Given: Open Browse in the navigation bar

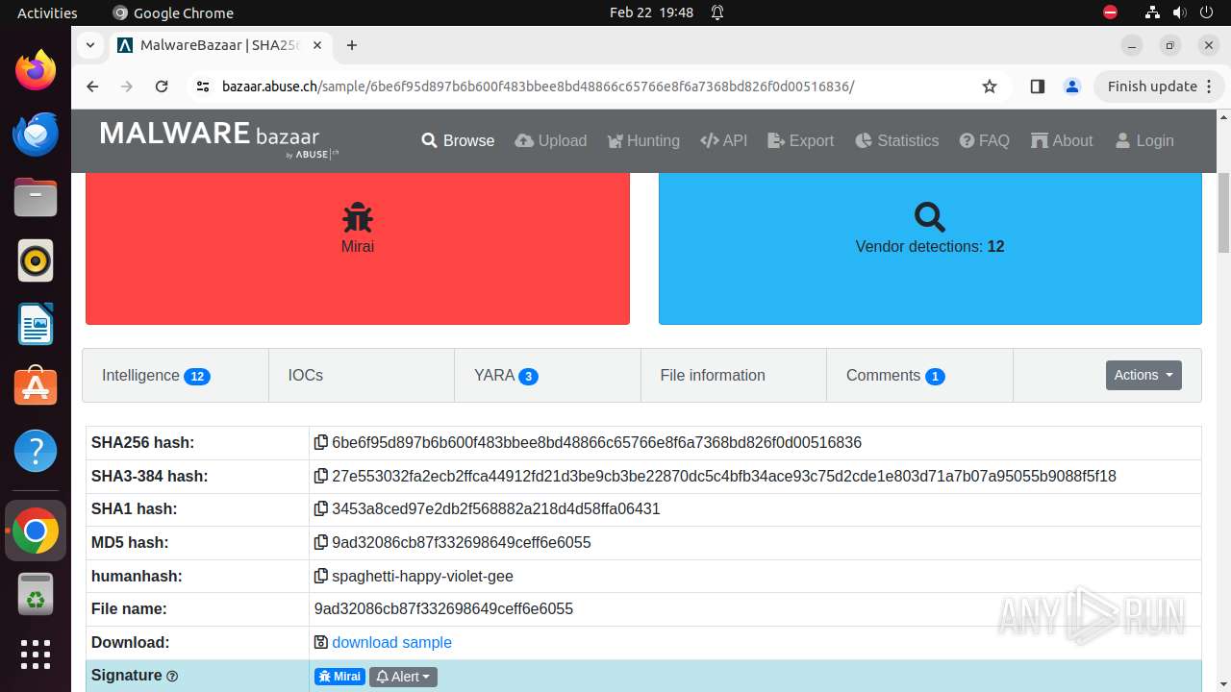Looking at the screenshot, I should [458, 140].
